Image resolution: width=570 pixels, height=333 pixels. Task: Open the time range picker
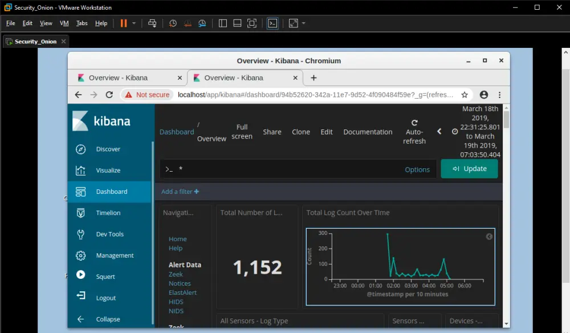[476, 132]
